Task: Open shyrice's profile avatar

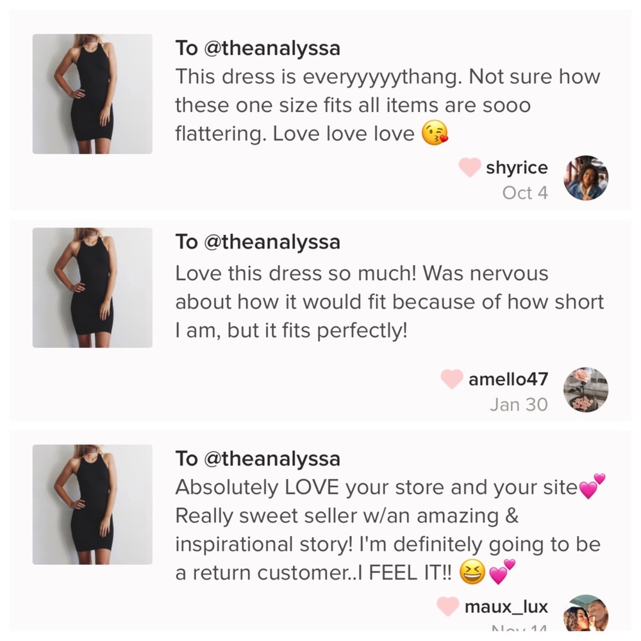Action: coord(586,178)
